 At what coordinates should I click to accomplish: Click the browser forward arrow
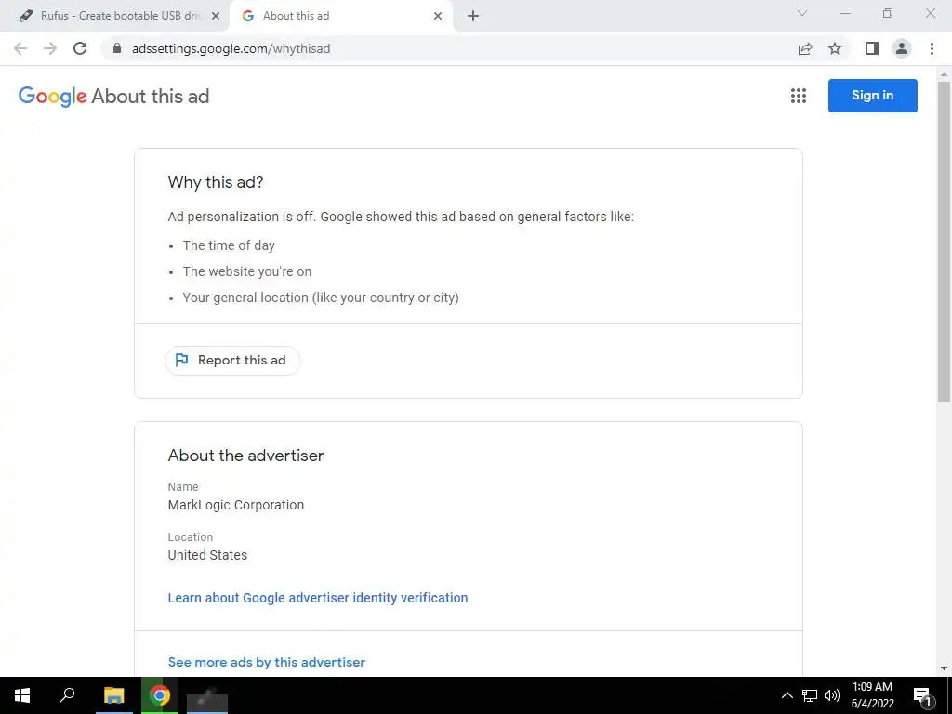(50, 48)
